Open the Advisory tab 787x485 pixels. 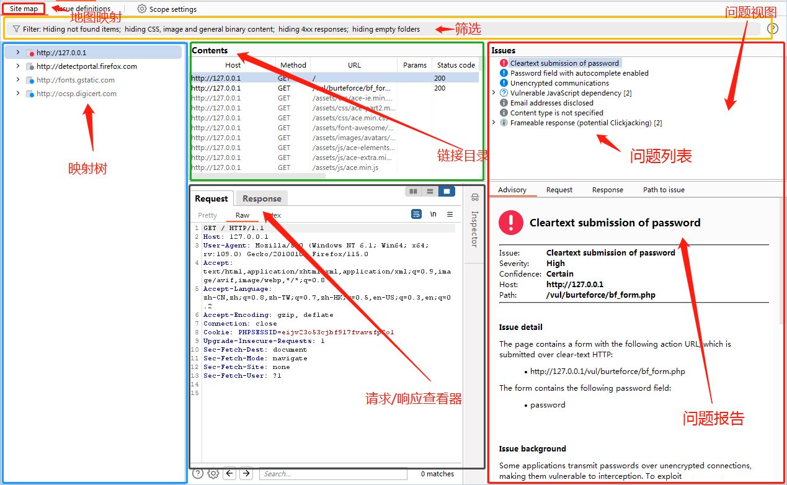pyautogui.click(x=512, y=190)
